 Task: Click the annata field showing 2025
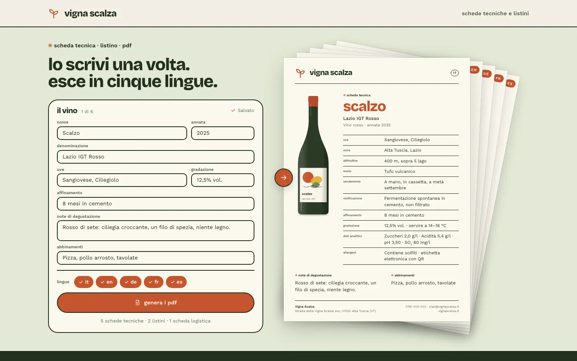tap(223, 133)
